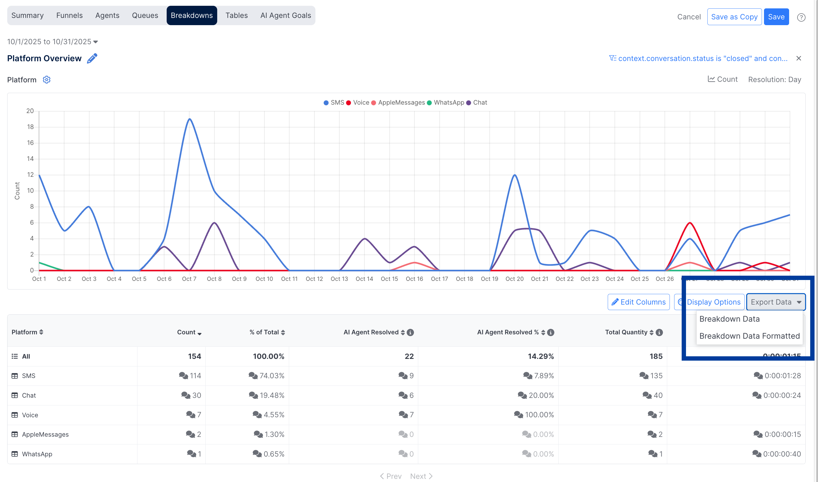Click the pencil icon next to Platform Overview

click(92, 58)
